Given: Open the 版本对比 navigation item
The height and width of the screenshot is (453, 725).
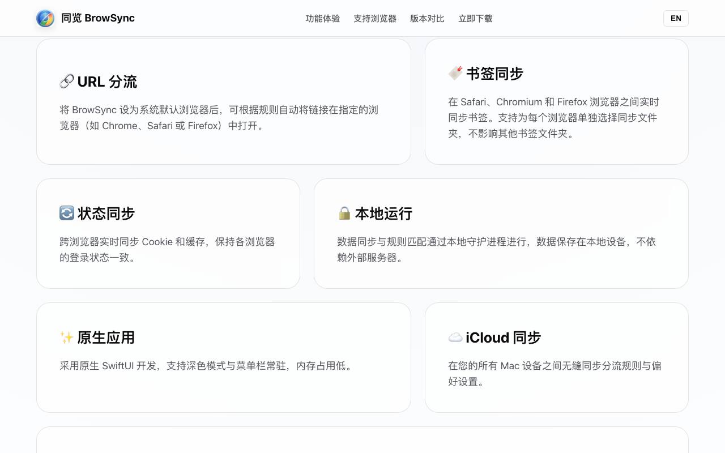Looking at the screenshot, I should tap(427, 19).
